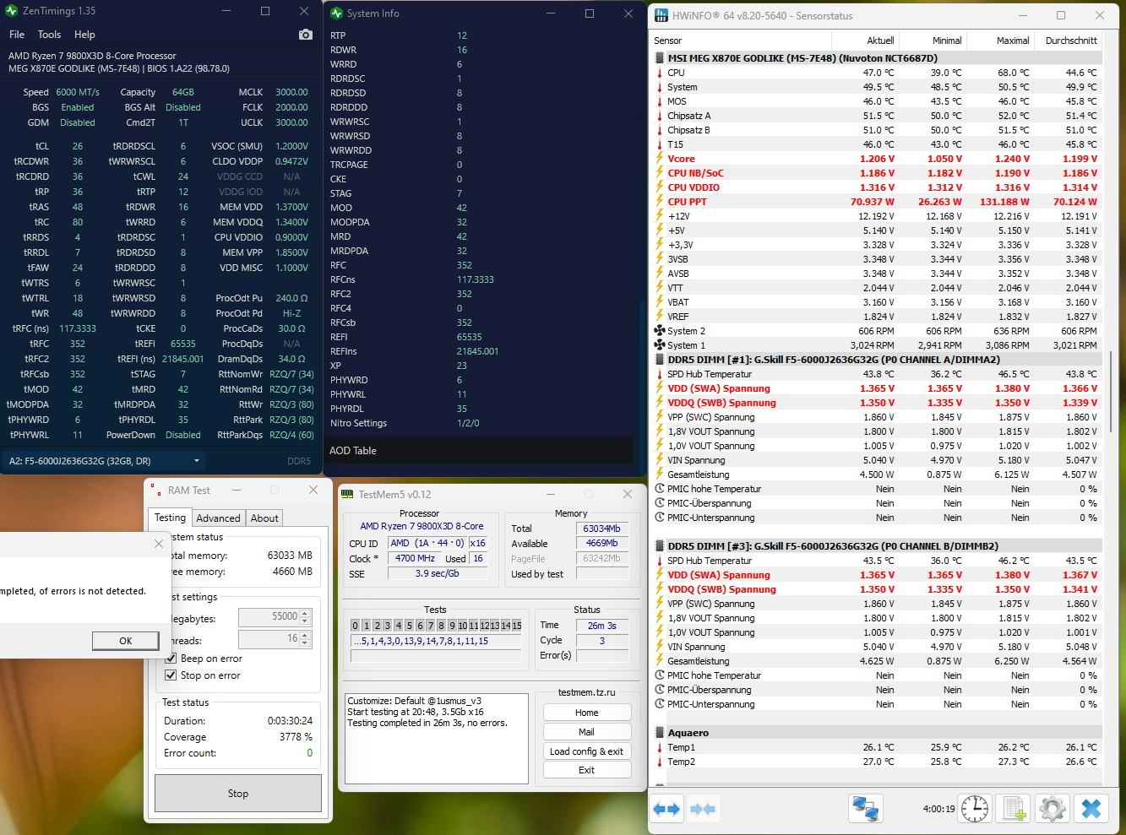Toggle the Beep on error checkbox
Image resolution: width=1126 pixels, height=835 pixels.
(171, 659)
